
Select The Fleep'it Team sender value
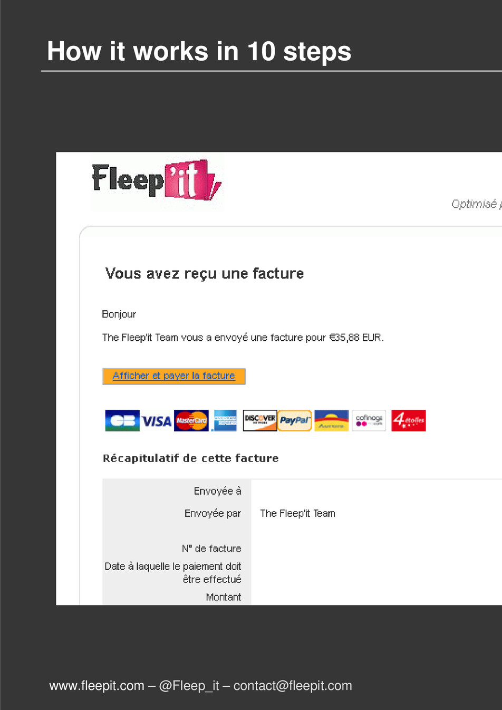point(297,513)
